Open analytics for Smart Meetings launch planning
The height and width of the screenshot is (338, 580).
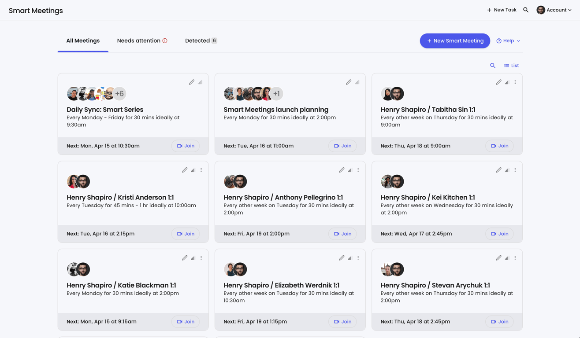click(x=357, y=82)
